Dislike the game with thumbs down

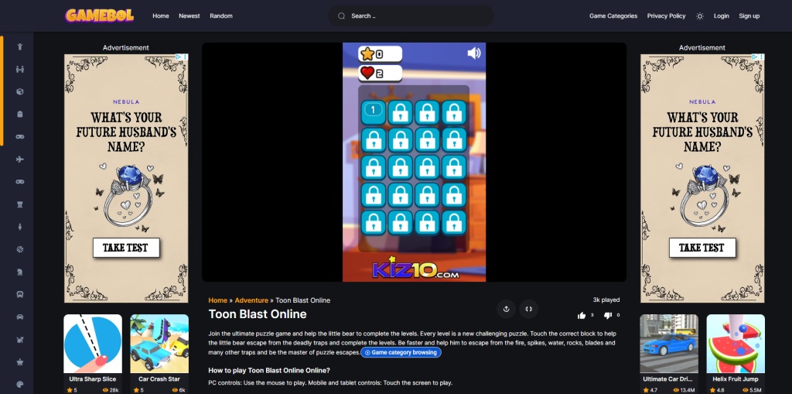coord(608,315)
